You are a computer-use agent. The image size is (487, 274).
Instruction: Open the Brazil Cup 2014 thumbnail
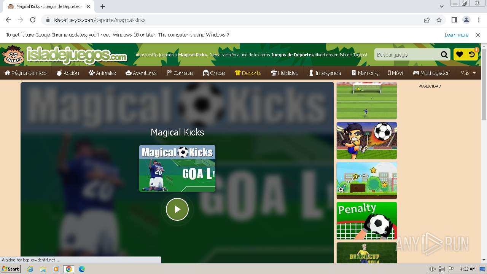click(x=367, y=253)
